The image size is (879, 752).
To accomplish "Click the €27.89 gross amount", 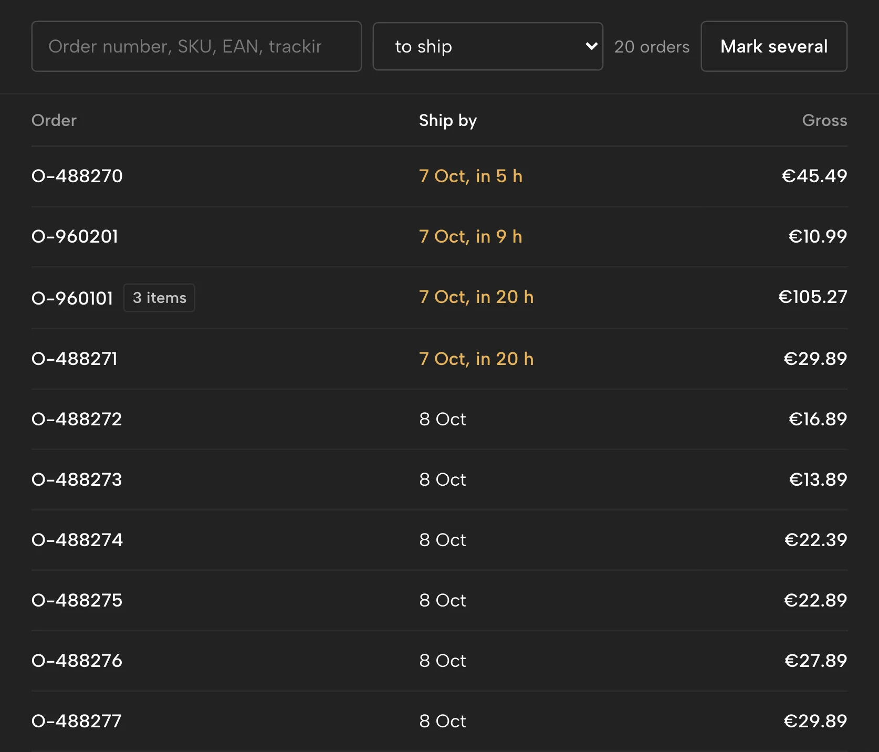I will click(815, 661).
